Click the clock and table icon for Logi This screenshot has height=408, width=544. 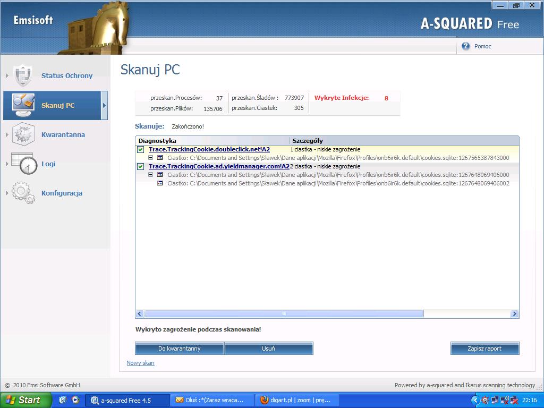pos(24,164)
